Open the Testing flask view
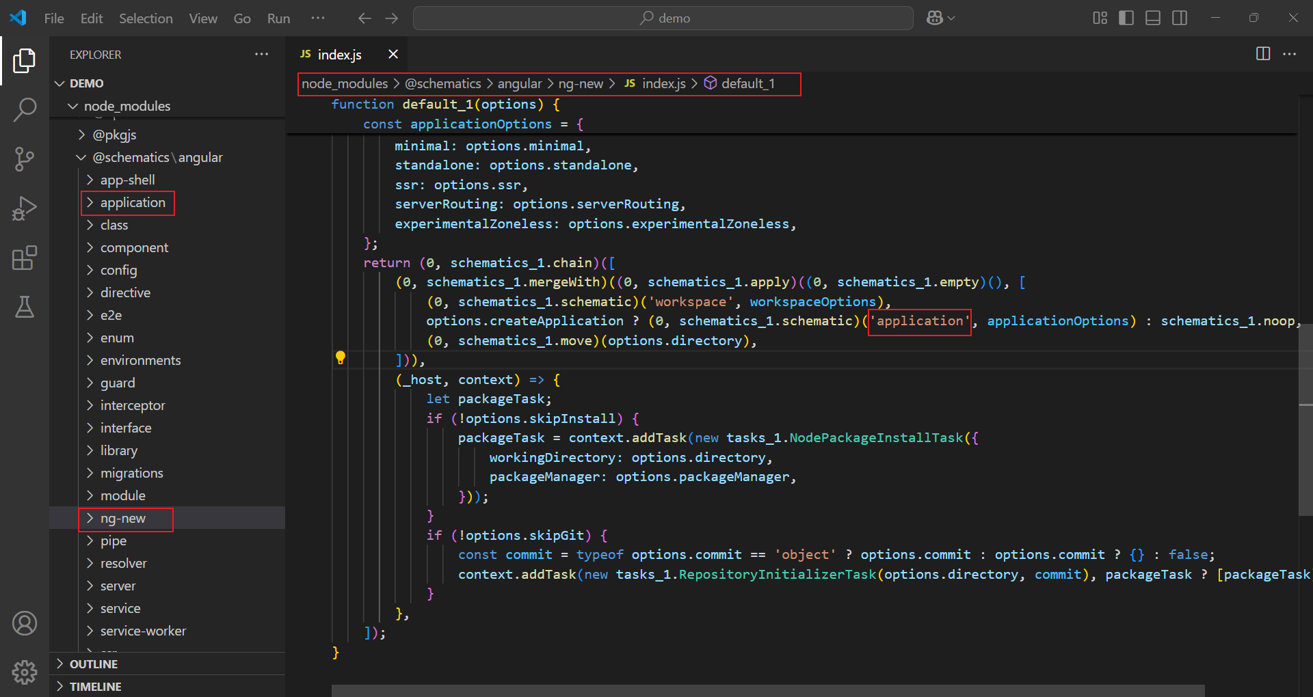 click(25, 307)
